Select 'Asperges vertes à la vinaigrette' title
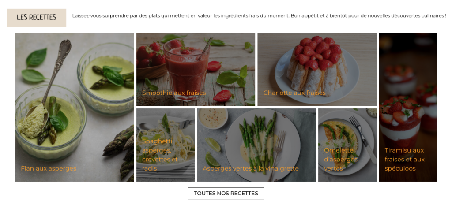The image size is (452, 201). (x=251, y=168)
